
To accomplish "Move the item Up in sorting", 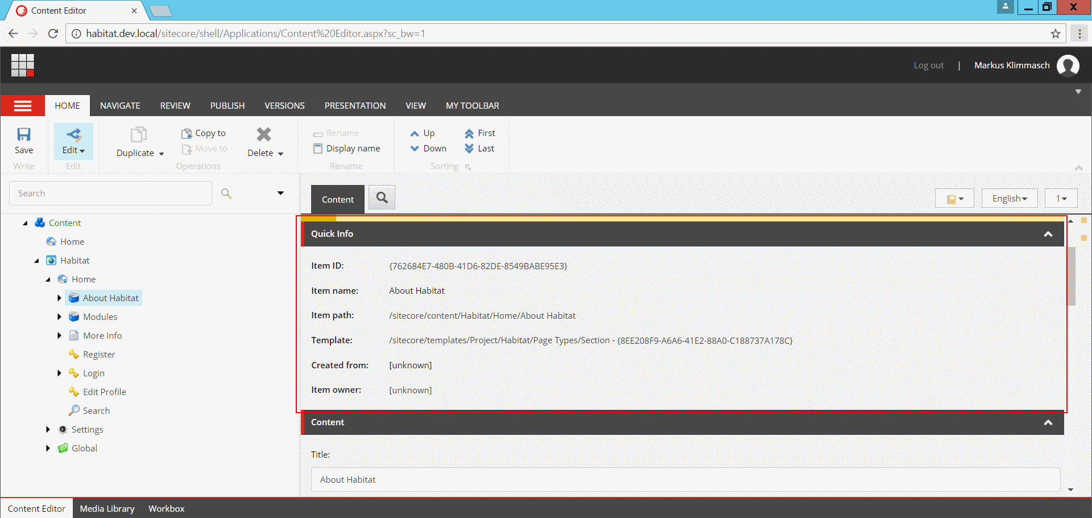I will 422,133.
